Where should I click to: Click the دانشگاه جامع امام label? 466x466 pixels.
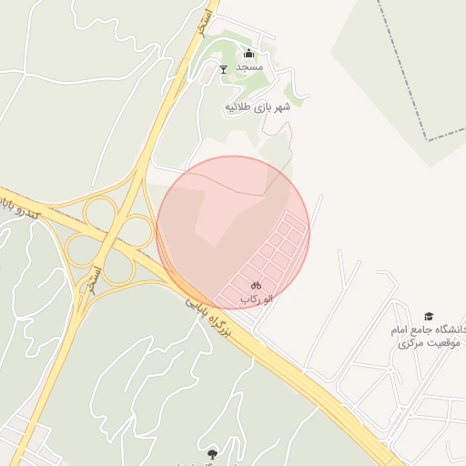point(428,329)
